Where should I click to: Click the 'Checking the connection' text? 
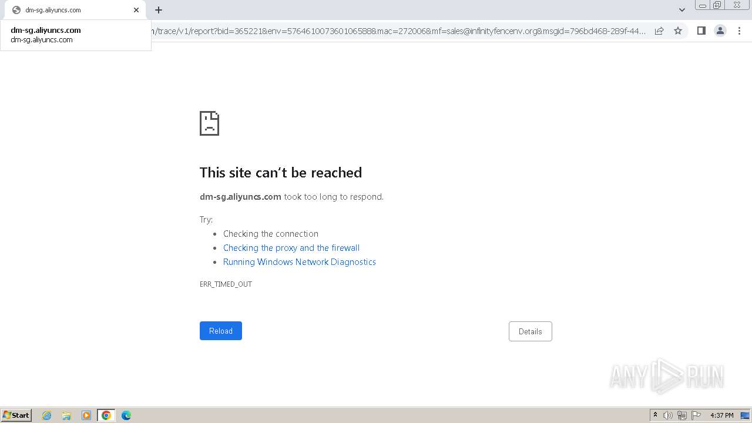point(271,234)
